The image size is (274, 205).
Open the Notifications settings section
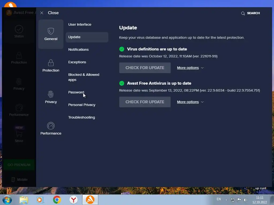pyautogui.click(x=78, y=49)
